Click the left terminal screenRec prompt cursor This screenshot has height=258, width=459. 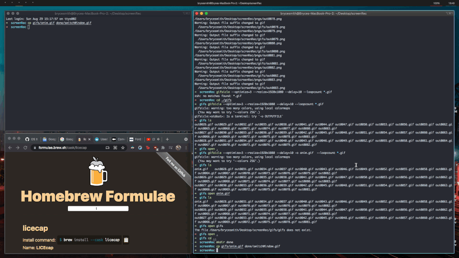pos(29,27)
